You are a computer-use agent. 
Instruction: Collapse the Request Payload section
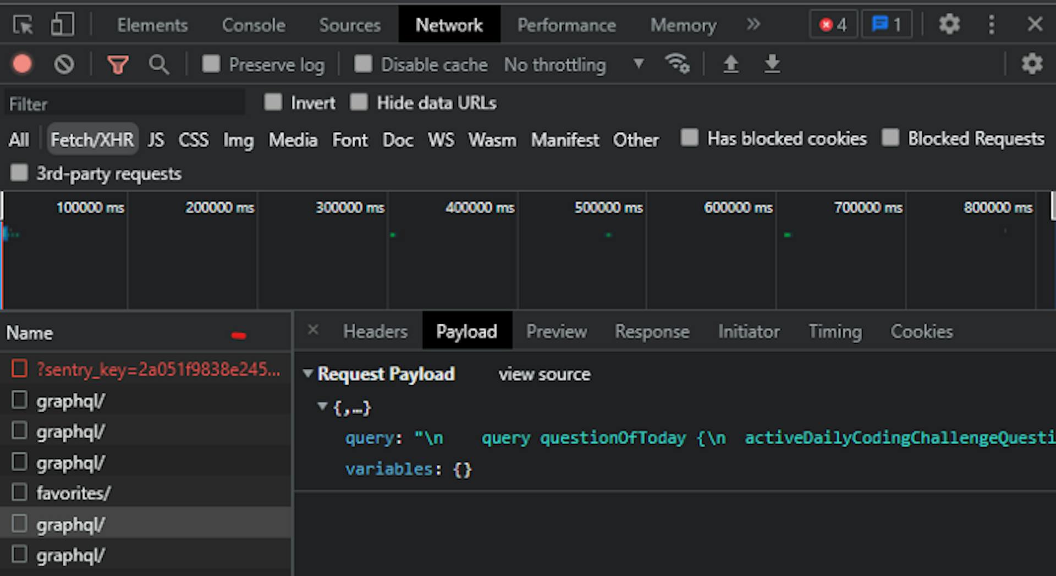308,374
